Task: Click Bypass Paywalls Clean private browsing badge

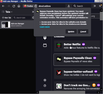Action: [95, 58]
